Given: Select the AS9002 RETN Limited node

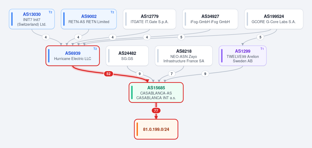Looking at the screenshot, I should point(89,19).
